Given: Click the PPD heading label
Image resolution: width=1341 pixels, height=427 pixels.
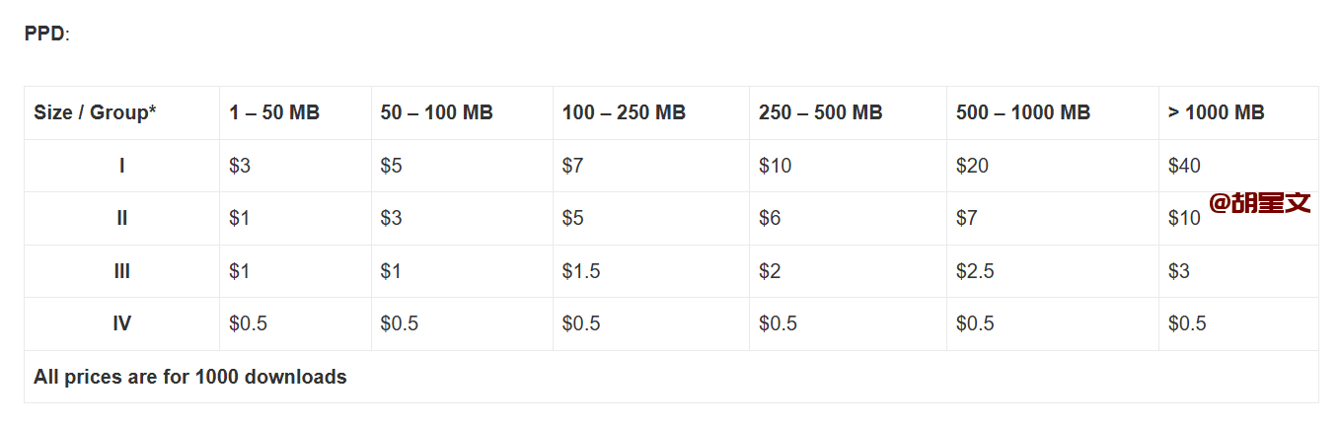Looking at the screenshot, I should tap(45, 34).
